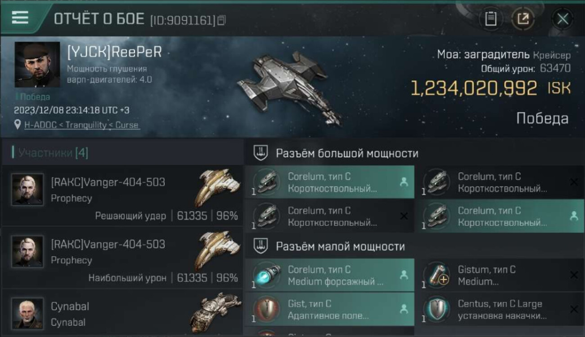This screenshot has height=337, width=585.
Task: Open the Cynabal participant entry
Action: coord(122,314)
